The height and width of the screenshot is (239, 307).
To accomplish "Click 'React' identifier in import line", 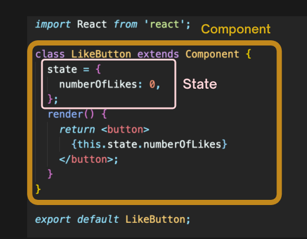I will (x=92, y=24).
